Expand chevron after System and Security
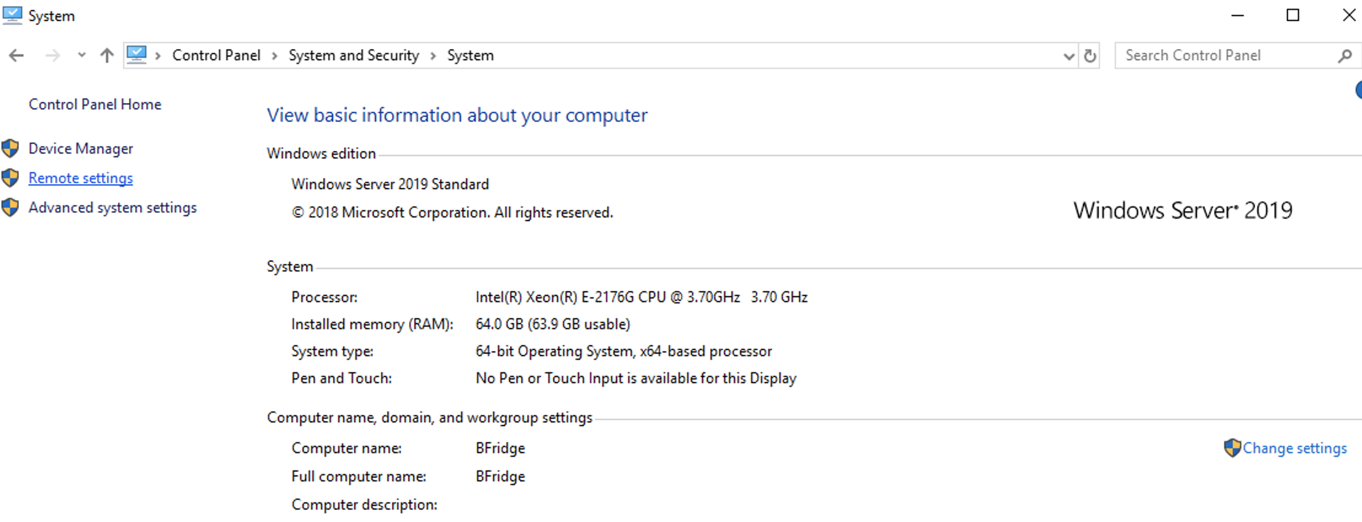Viewport: 1362px width, 522px height. [433, 56]
